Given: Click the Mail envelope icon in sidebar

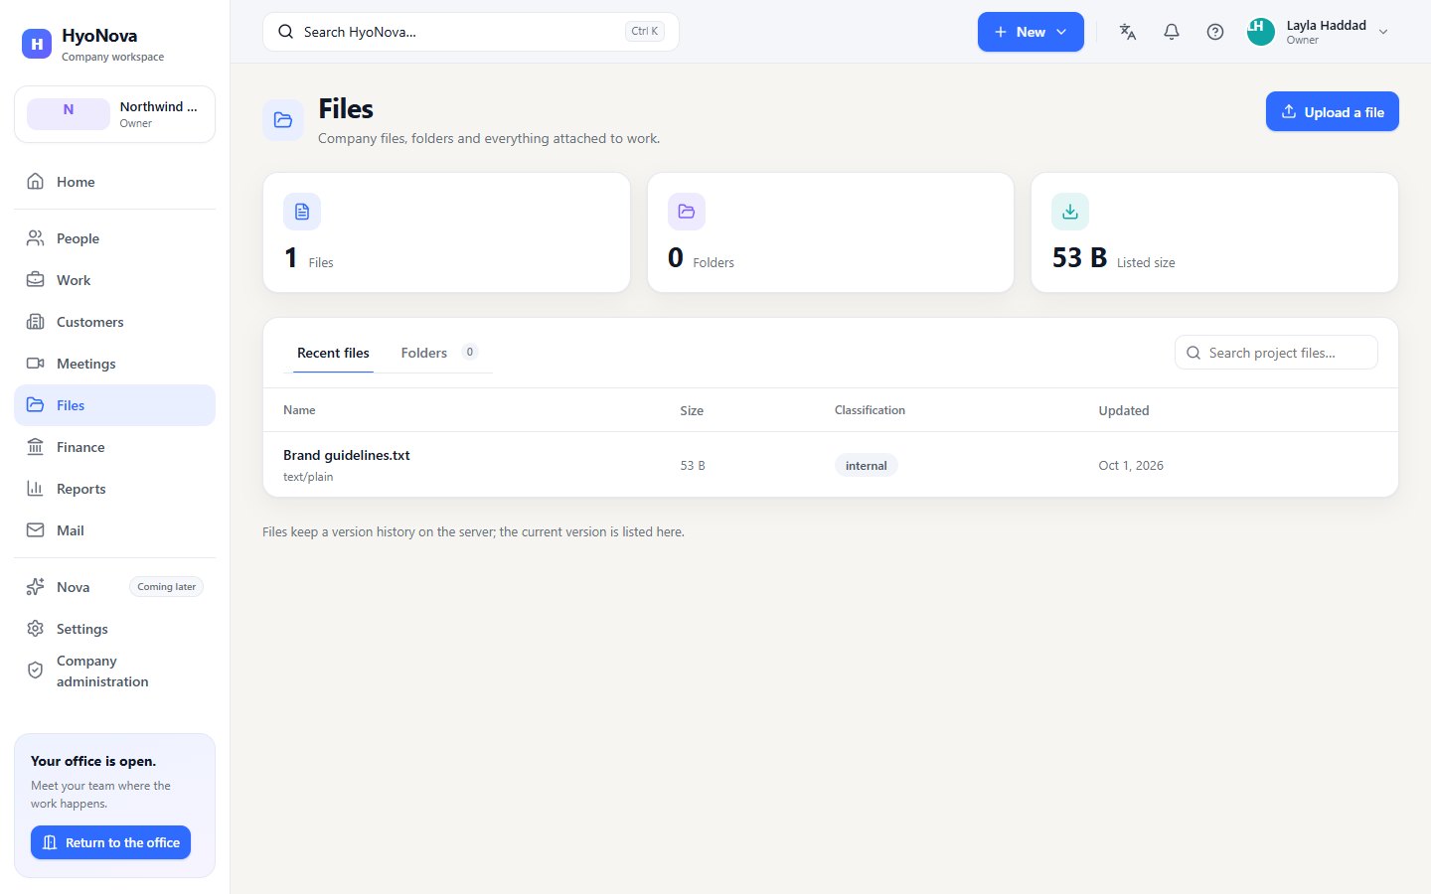Looking at the screenshot, I should [36, 530].
